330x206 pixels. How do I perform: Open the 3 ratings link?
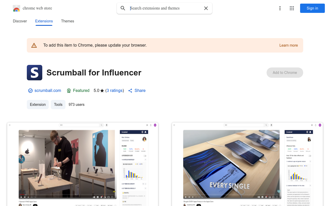pyautogui.click(x=115, y=91)
